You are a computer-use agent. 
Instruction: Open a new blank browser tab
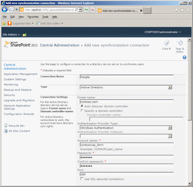(148, 11)
